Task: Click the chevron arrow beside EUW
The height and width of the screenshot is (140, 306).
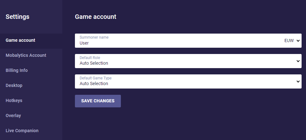Action: pyautogui.click(x=298, y=41)
